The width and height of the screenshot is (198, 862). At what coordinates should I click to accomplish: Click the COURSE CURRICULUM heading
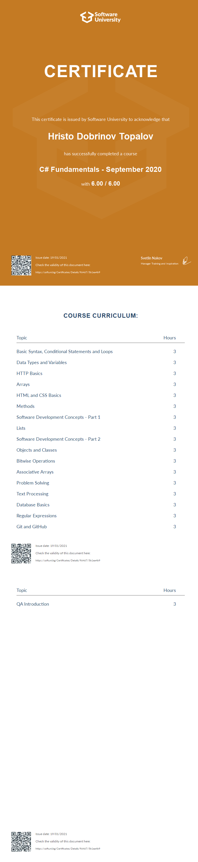pos(101,316)
